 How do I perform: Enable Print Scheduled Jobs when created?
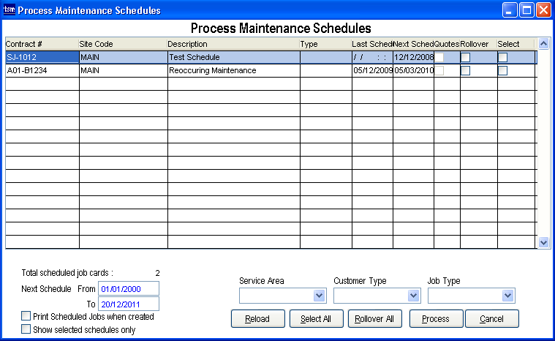tap(26, 317)
